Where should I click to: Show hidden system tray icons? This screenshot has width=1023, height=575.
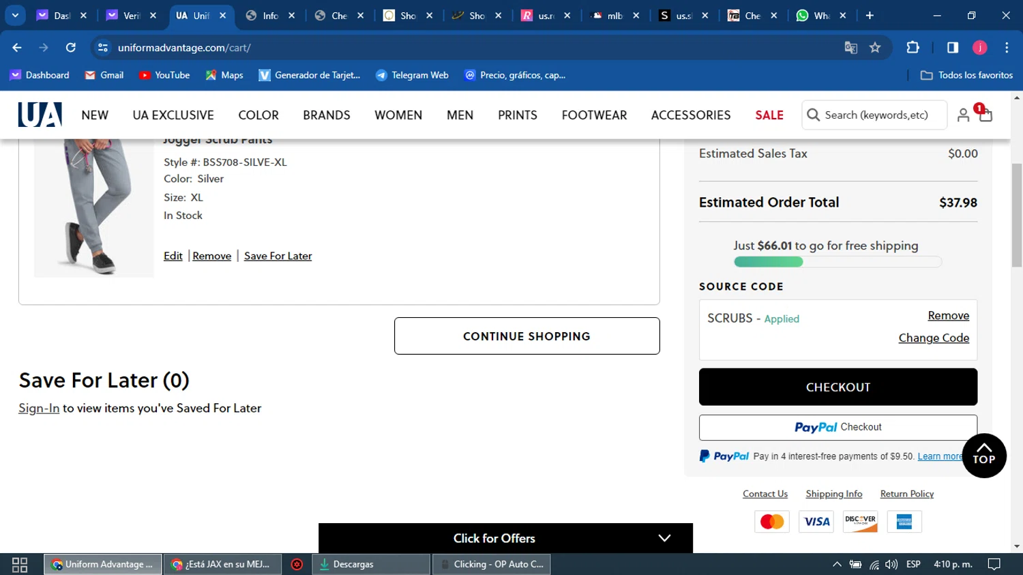[837, 564]
